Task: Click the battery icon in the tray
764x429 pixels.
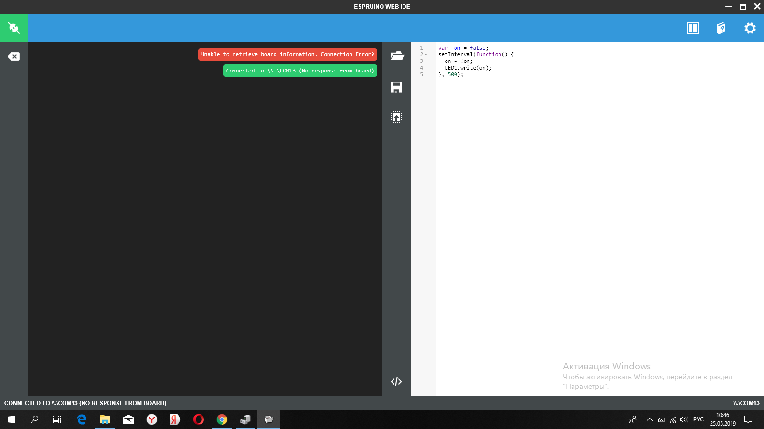Action: [661, 419]
